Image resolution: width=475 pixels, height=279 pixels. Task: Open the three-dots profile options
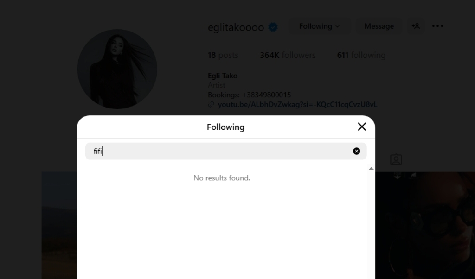click(437, 26)
